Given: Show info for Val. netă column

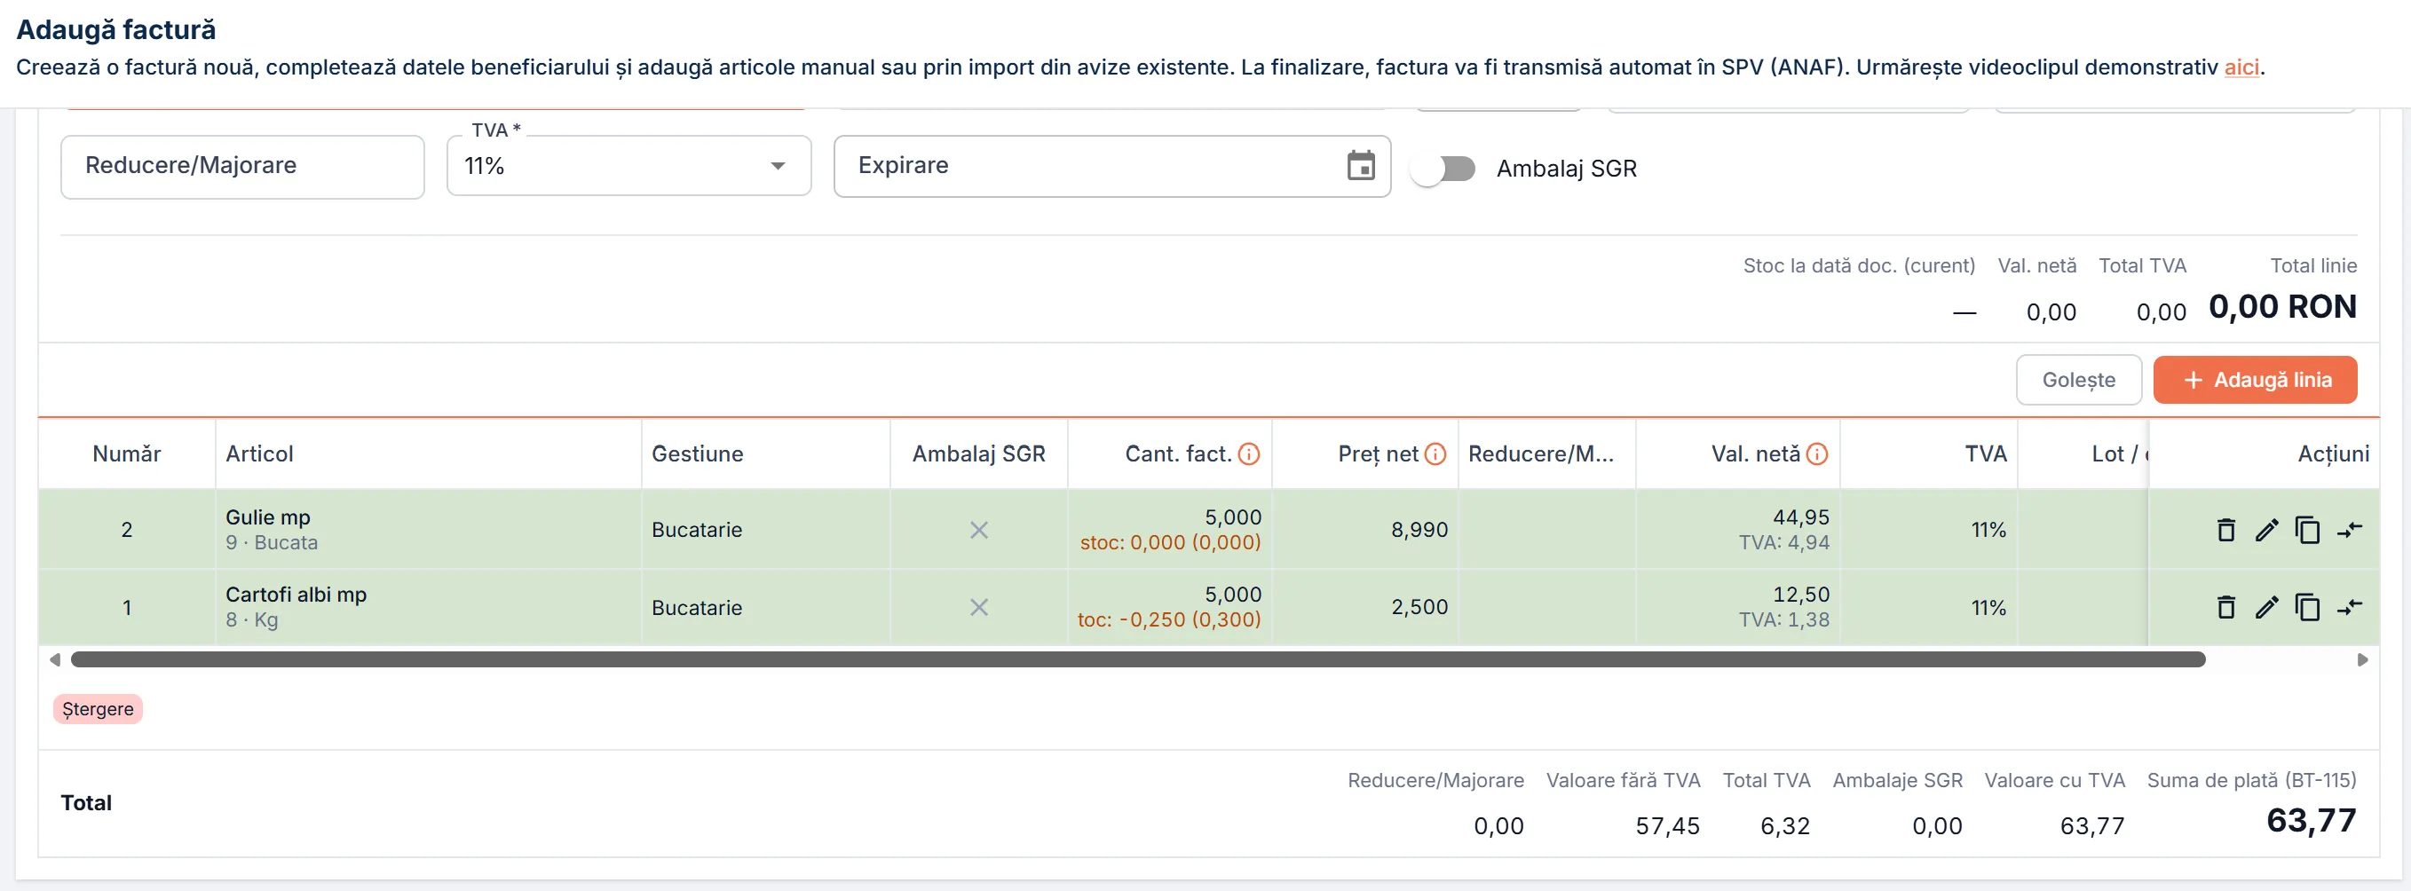Looking at the screenshot, I should point(1818,453).
